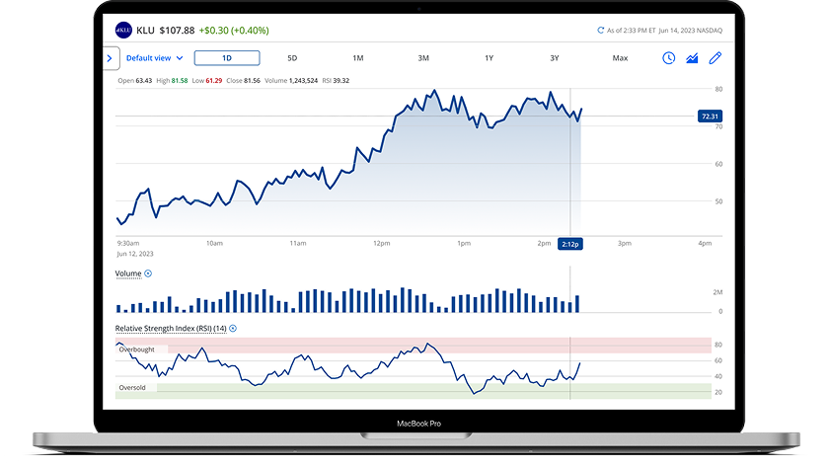Click the 72.31 price label on axis
Screen dimensions: 829x467
pos(709,117)
